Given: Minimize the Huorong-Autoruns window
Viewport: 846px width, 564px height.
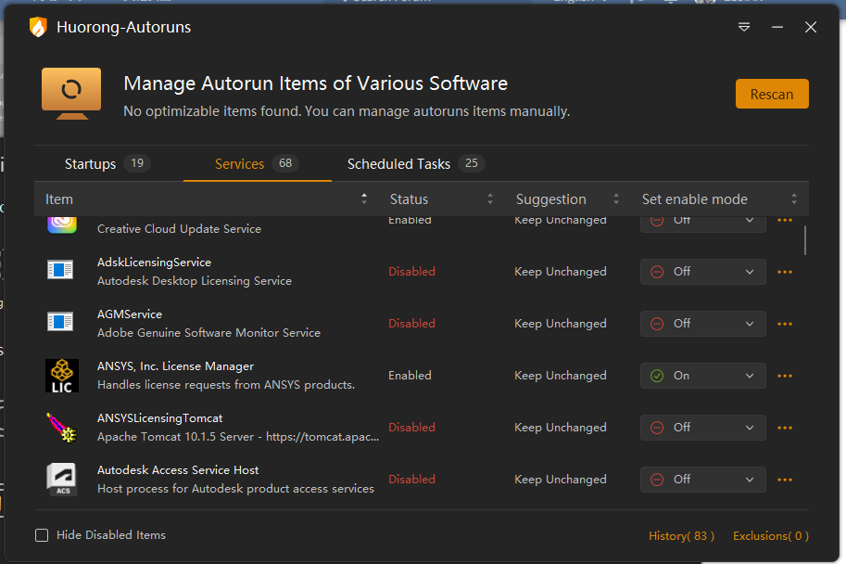Looking at the screenshot, I should (777, 27).
